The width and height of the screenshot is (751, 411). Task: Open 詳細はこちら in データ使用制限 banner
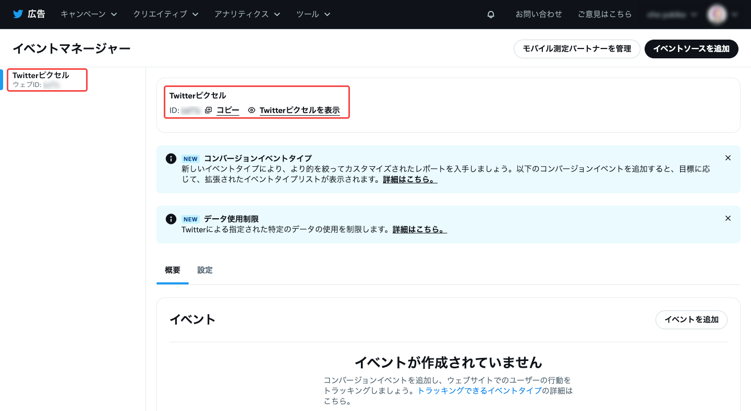(420, 229)
